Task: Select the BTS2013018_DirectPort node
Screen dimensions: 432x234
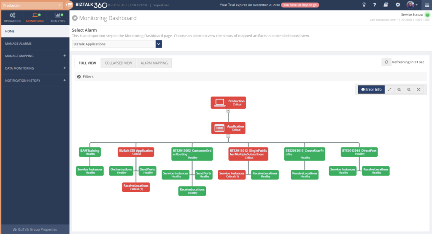Action: [x=359, y=152]
